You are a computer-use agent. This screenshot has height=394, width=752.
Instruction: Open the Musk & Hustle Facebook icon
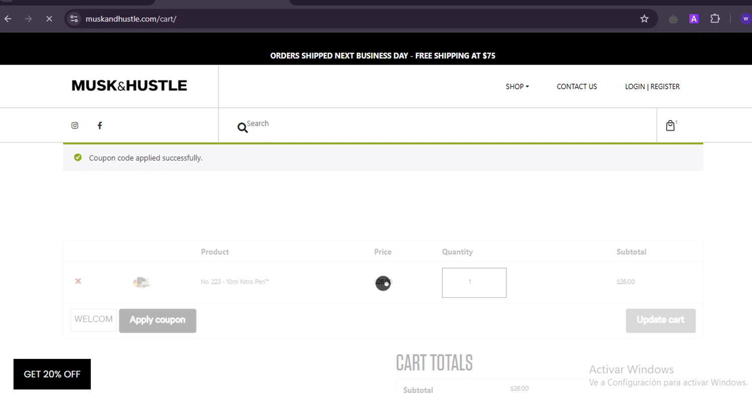[100, 125]
